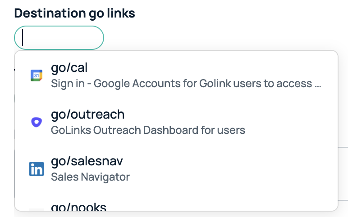The width and height of the screenshot is (348, 217).
Task: Focus the Destination go links search field
Action: tap(59, 38)
